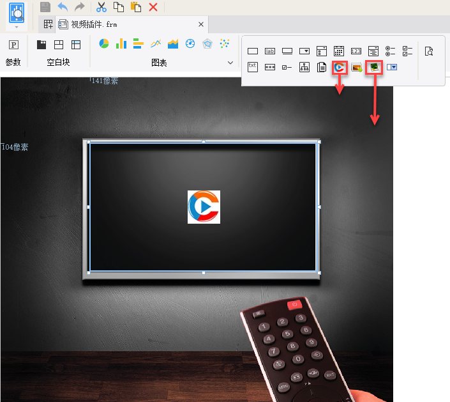
Task: Click the new template grid-plus icon
Action: [49, 24]
